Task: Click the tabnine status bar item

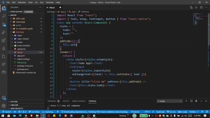Action: pos(135,112)
